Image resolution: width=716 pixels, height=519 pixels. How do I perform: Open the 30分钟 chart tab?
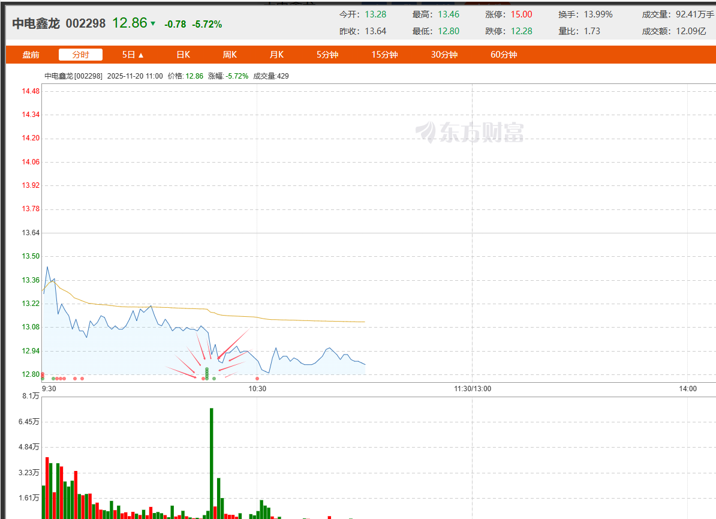pyautogui.click(x=444, y=55)
